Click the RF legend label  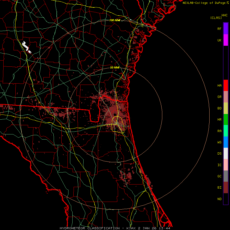pyautogui.click(x=219, y=29)
